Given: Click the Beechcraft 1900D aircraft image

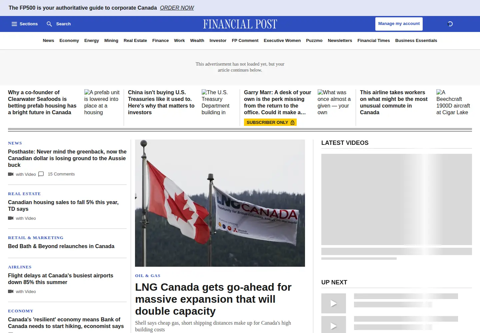Looking at the screenshot, I should click(453, 102).
